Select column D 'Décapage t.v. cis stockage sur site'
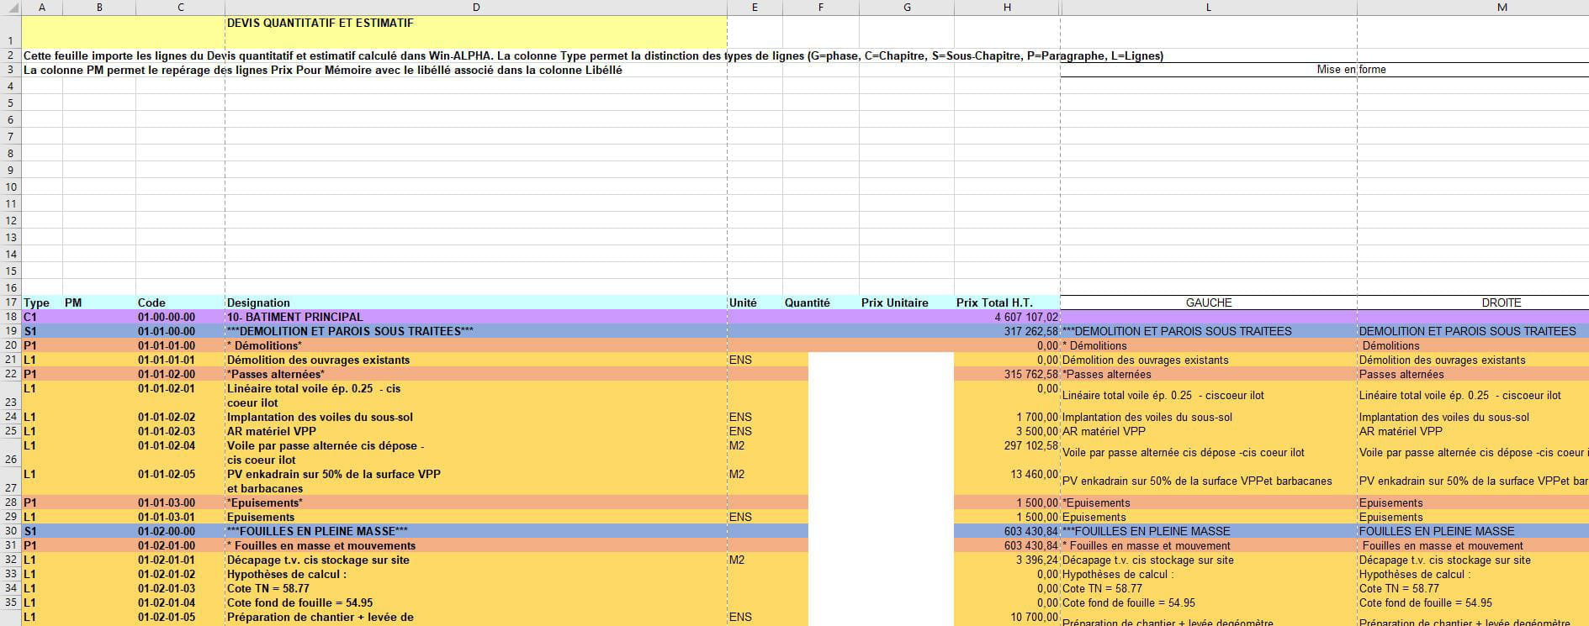Screen dimensions: 1589x626 coord(476,560)
